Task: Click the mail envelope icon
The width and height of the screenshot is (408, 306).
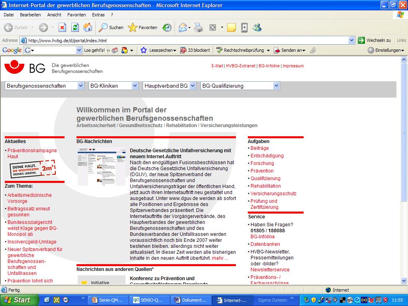Action: pos(182,27)
